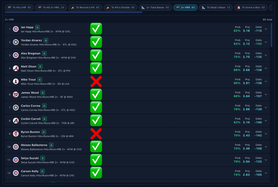This screenshot has width=278, height=187.
Task: Expand the Yordan Alvarez row details
Action: click(x=266, y=42)
